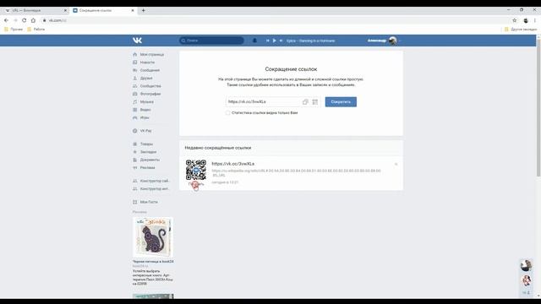Open notifications bell in VK header
Screen dimensions: 541x304
(254, 41)
